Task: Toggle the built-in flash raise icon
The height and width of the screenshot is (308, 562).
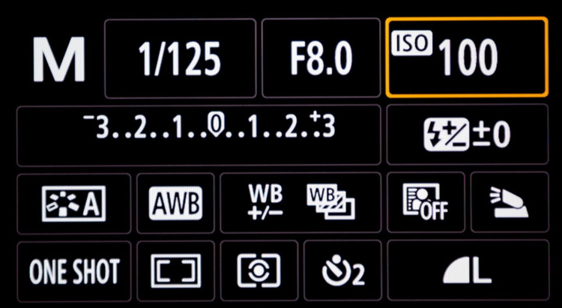Action: 509,202
